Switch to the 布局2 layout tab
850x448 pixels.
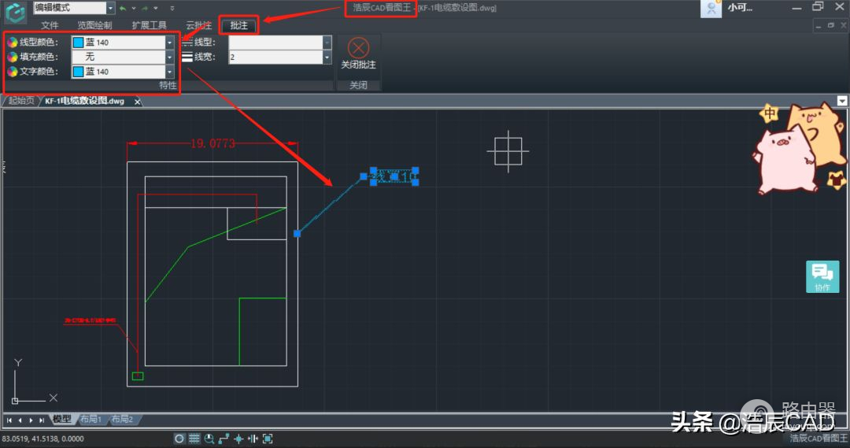point(123,419)
